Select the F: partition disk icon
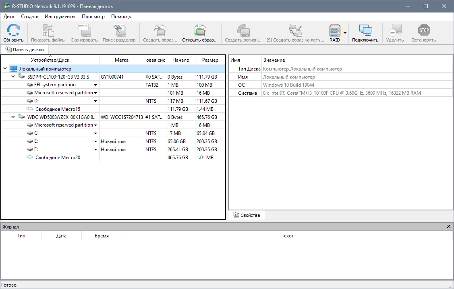 30,150
